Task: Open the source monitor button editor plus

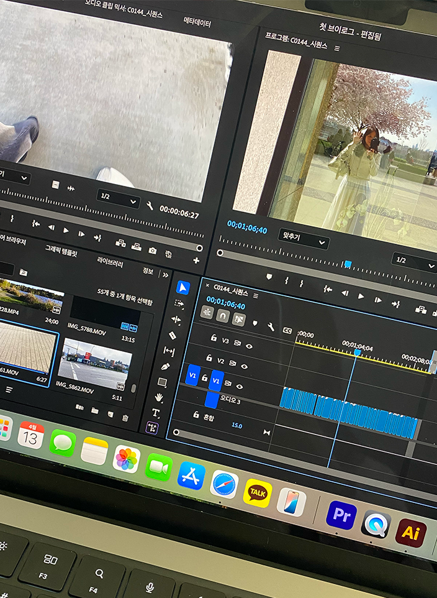Action: [x=196, y=260]
